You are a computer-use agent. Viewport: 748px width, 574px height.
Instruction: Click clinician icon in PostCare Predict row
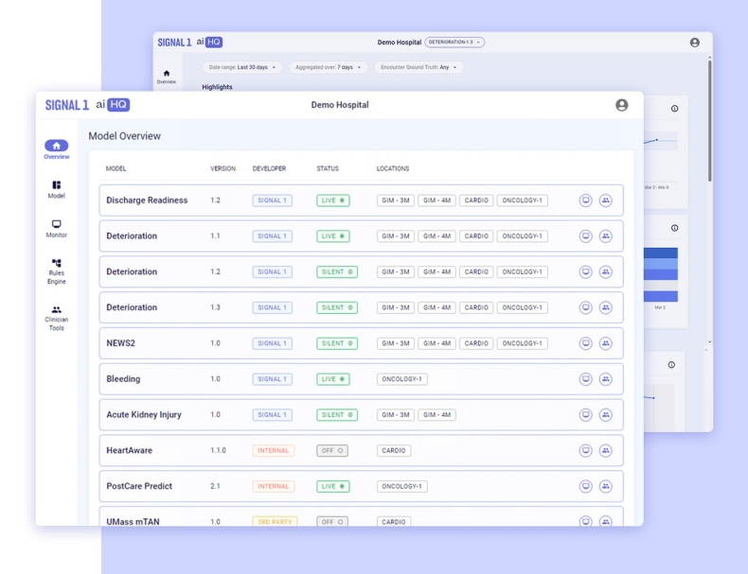point(605,486)
